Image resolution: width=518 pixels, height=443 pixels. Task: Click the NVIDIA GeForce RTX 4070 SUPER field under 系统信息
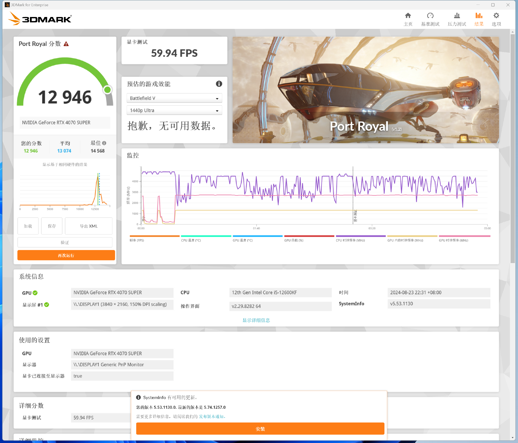click(122, 292)
